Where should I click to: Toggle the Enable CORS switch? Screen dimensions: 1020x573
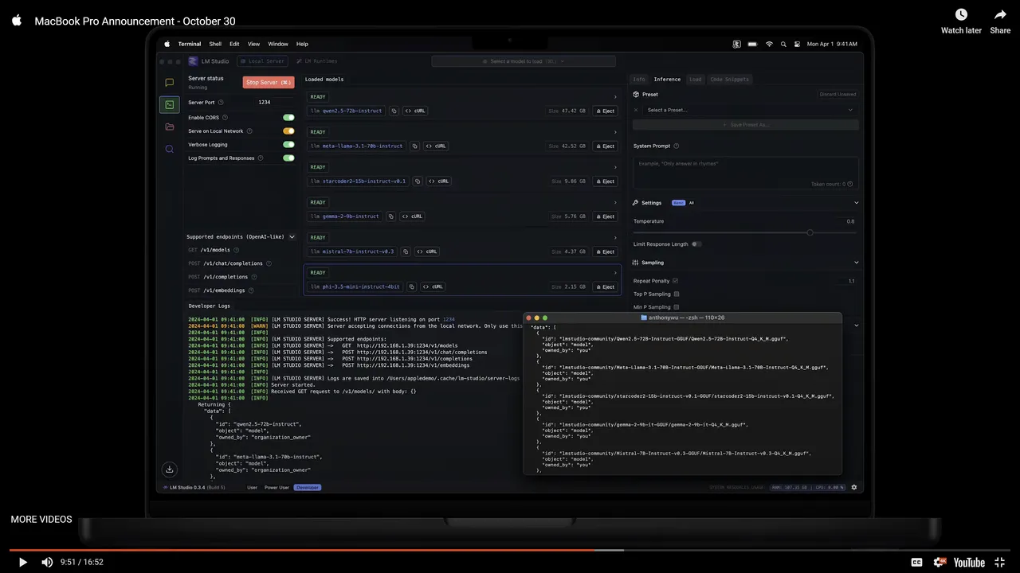(x=288, y=118)
